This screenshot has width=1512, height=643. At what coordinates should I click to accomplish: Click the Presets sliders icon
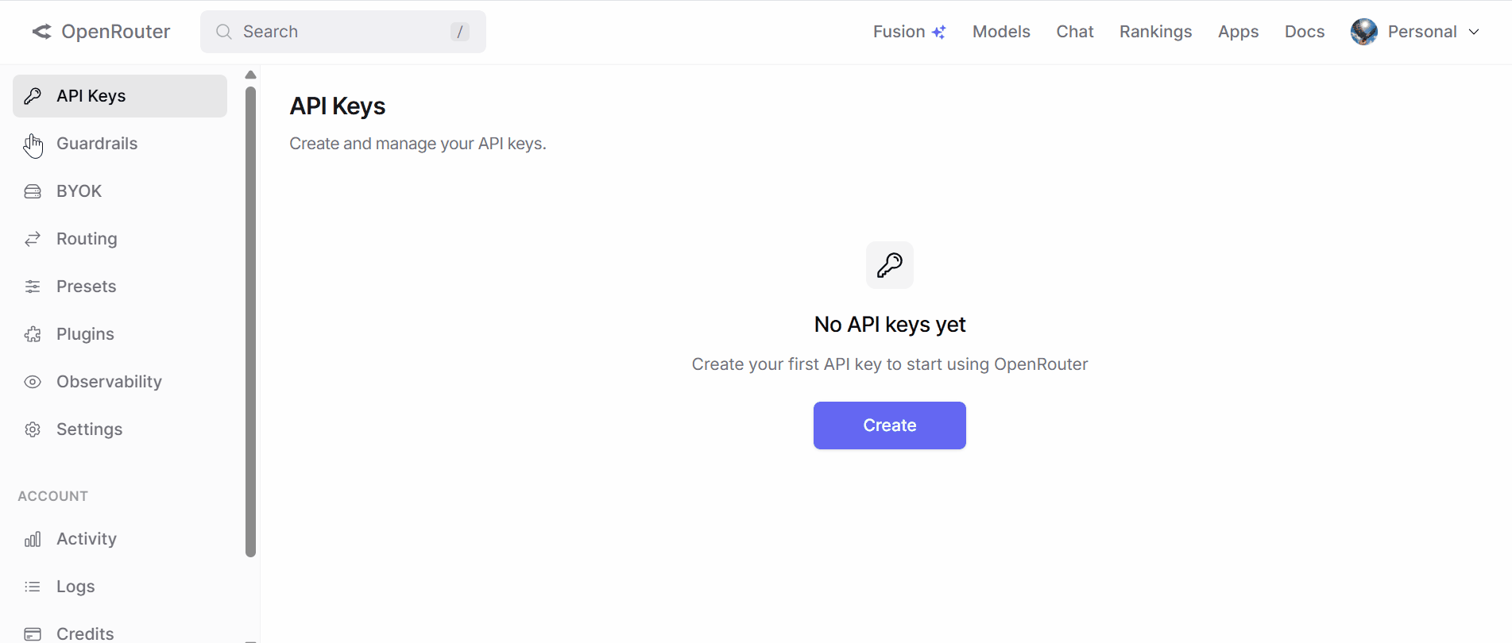[x=33, y=287]
